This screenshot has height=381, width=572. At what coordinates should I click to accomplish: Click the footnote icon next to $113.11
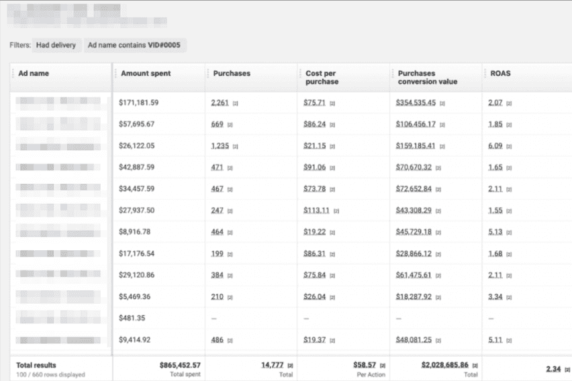click(336, 211)
